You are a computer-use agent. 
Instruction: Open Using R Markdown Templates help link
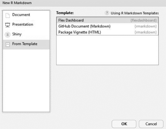[135, 13]
